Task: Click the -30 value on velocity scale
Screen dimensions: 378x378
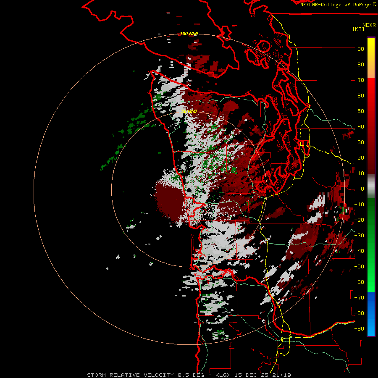Action: [x=359, y=236]
